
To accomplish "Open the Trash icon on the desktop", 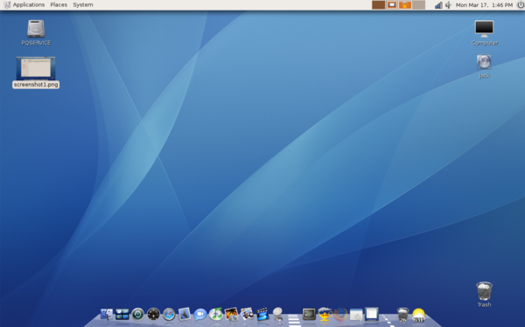I will tap(484, 294).
